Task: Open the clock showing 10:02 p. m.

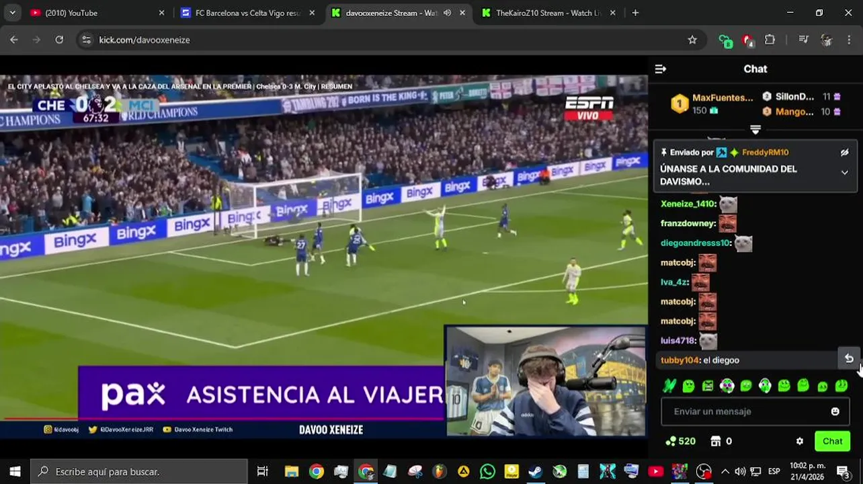Action: click(x=807, y=471)
